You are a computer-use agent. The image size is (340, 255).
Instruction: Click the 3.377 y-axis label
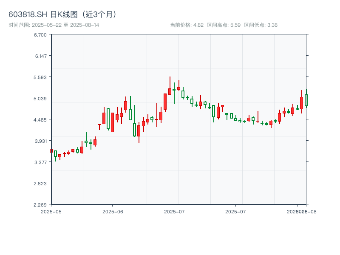(x=40, y=162)
